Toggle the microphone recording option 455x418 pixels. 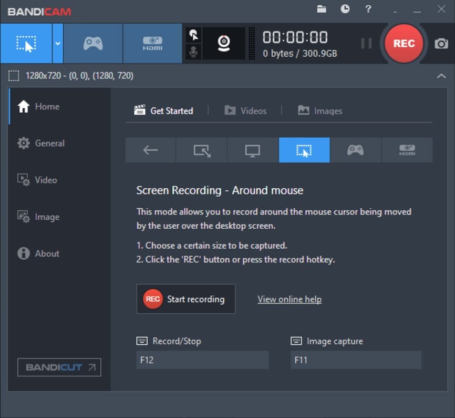coord(194,52)
